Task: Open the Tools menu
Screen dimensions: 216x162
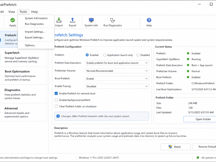Action: click(x=23, y=12)
